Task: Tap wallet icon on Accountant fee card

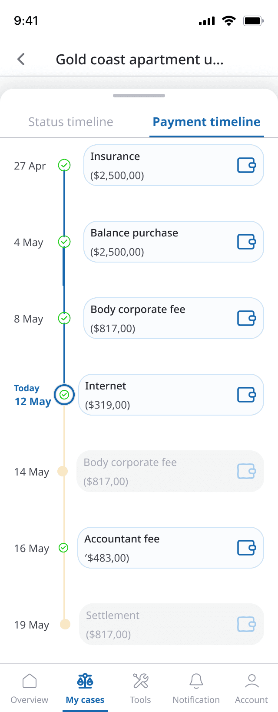Action: (246, 548)
